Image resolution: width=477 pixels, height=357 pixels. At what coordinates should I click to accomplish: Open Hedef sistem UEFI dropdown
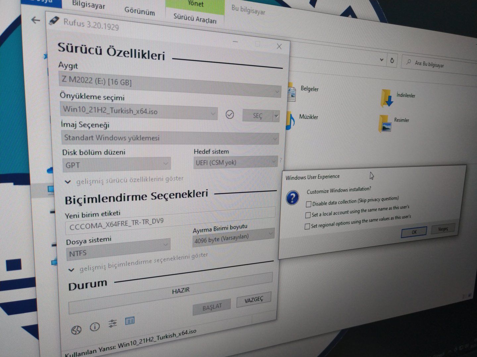[236, 162]
